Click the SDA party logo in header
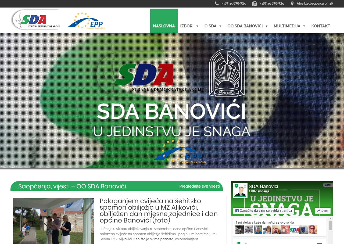This screenshot has height=244, width=344. coord(36,20)
